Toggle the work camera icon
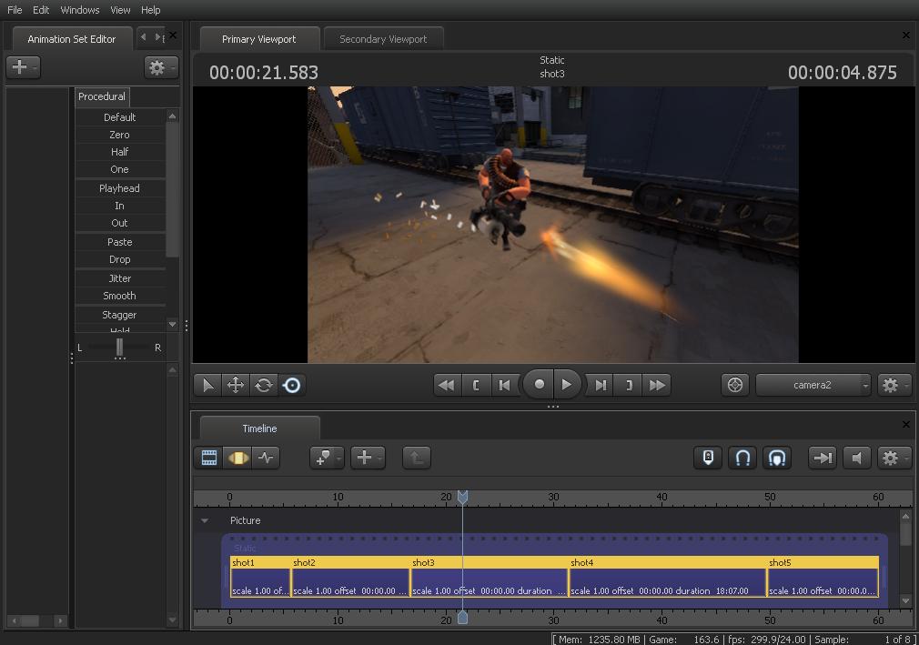Image resolution: width=919 pixels, height=645 pixels. [735, 385]
